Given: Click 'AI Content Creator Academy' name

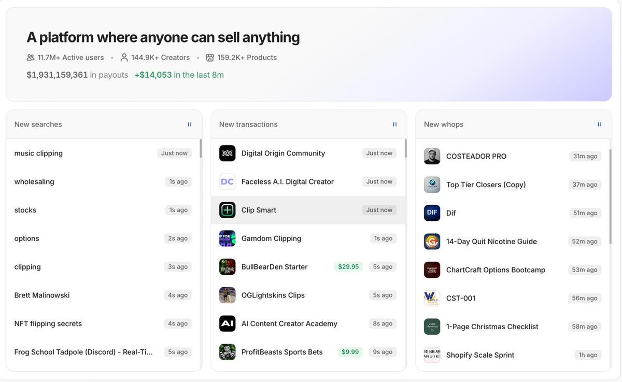Looking at the screenshot, I should pos(289,323).
